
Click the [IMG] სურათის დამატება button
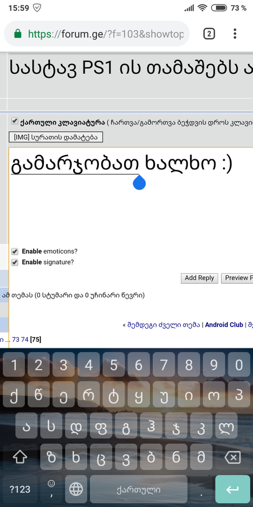pos(56,137)
